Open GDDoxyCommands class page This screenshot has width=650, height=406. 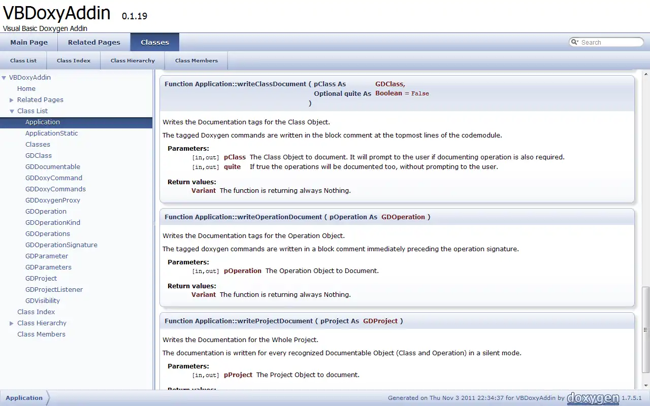coord(56,189)
